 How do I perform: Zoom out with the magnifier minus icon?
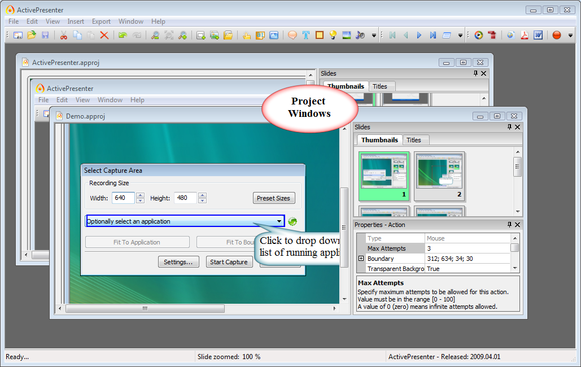(x=155, y=35)
